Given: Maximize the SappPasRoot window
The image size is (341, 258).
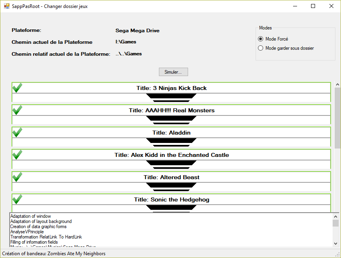Looking at the screenshot, I should pyautogui.click(x=313, y=6).
